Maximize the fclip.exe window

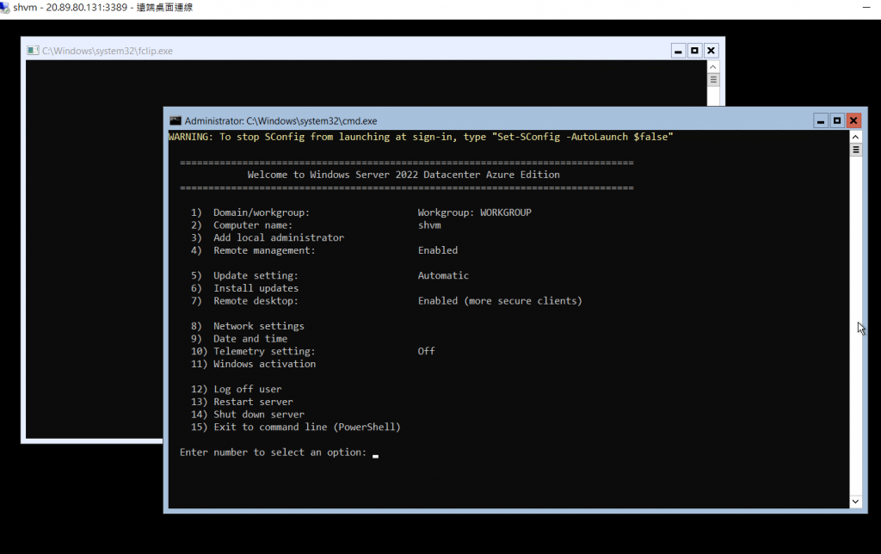[694, 51]
